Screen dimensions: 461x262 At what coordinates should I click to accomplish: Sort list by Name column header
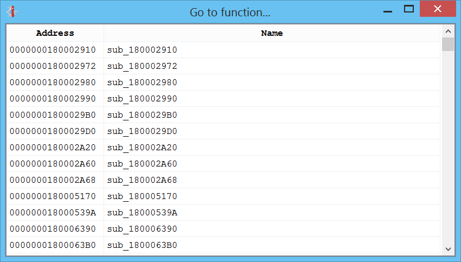click(x=272, y=33)
